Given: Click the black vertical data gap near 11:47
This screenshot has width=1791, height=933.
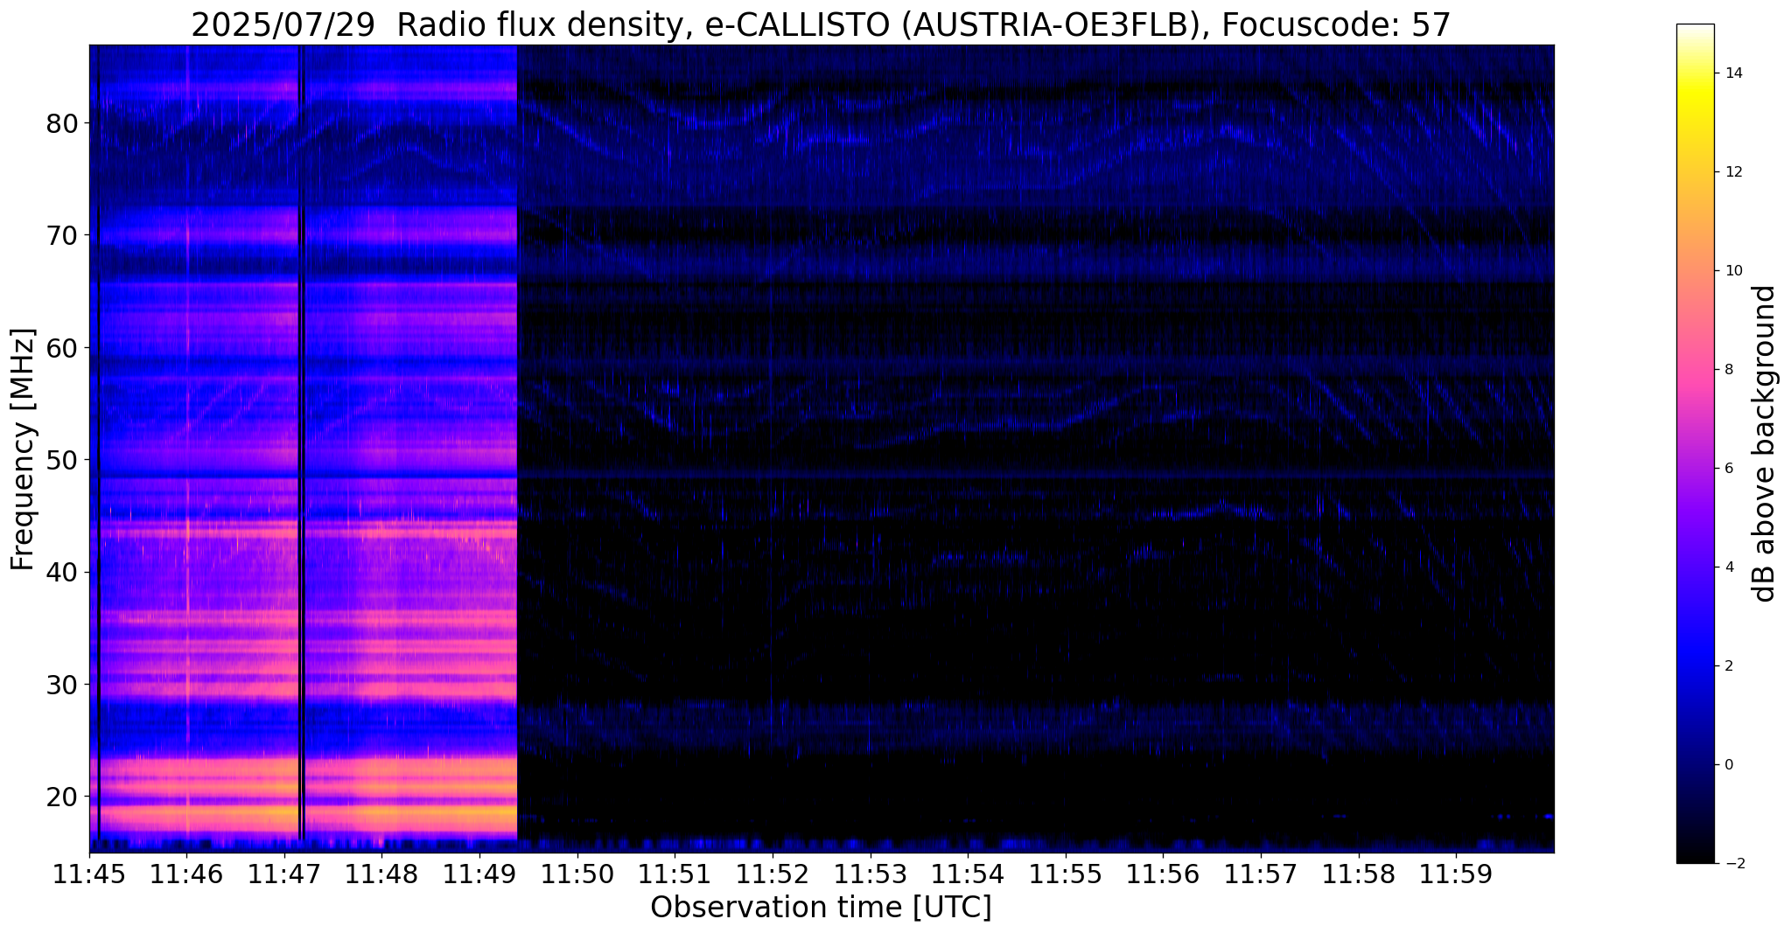Looking at the screenshot, I should (301, 442).
